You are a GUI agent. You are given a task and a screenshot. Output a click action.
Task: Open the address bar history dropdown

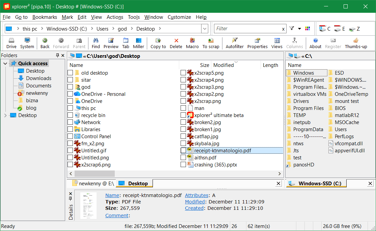pos(205,29)
